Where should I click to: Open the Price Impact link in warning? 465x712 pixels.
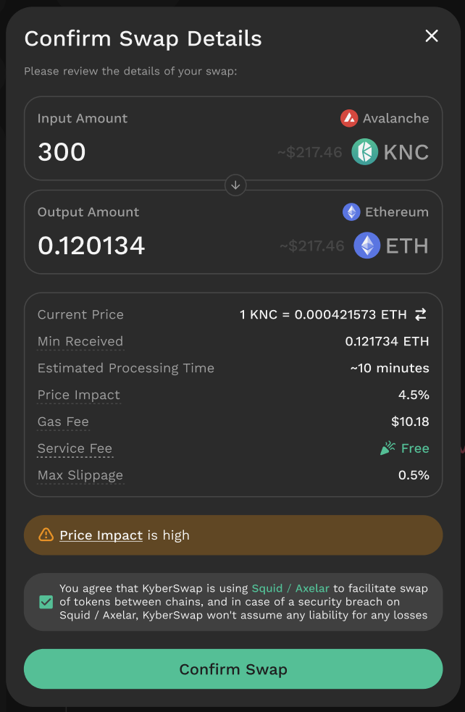101,535
